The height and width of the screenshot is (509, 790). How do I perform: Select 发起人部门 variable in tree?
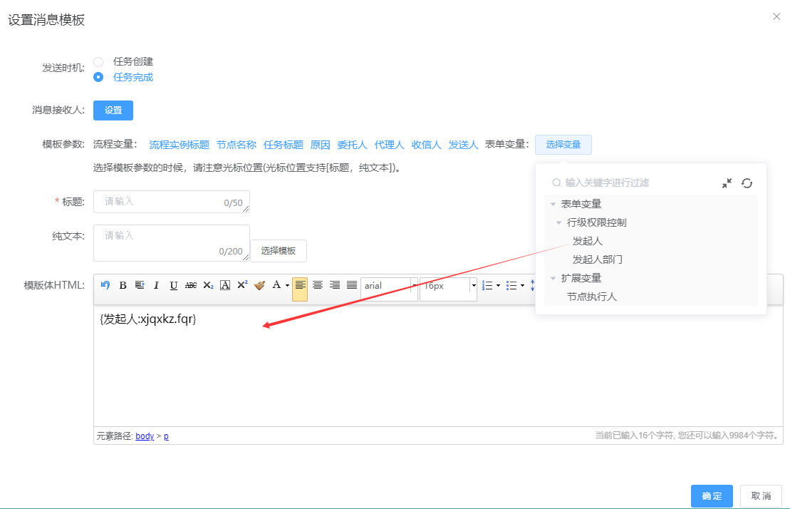(x=598, y=259)
